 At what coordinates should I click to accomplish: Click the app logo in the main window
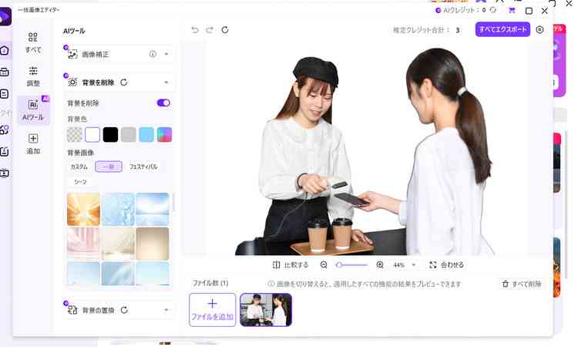point(5,17)
